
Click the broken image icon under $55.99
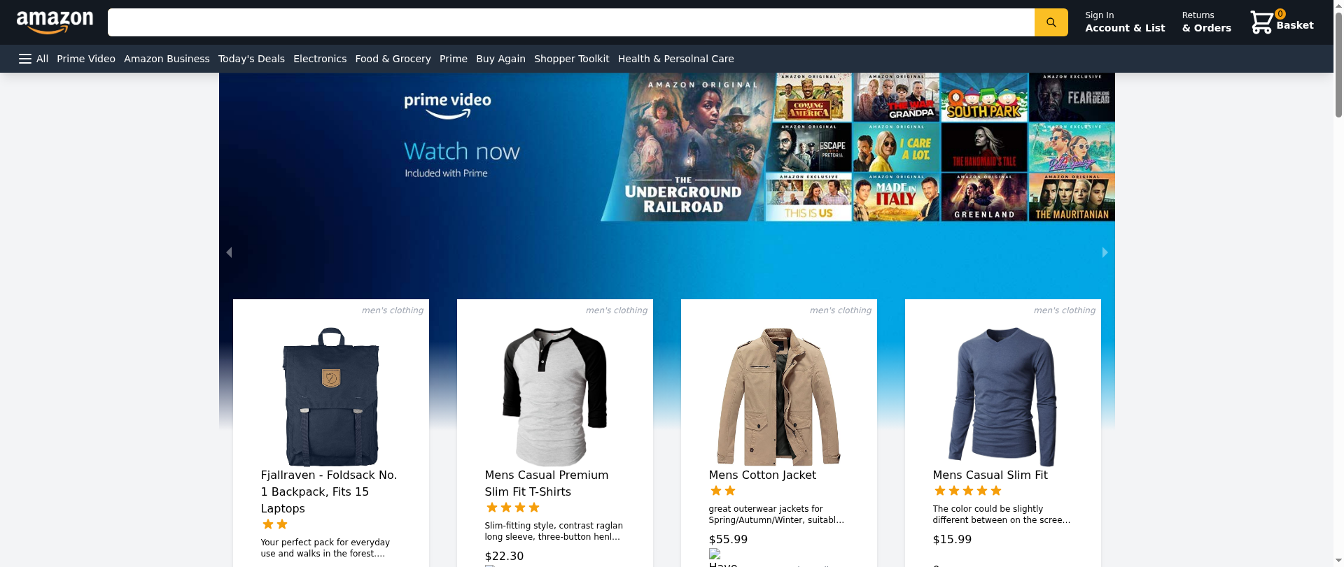click(715, 554)
